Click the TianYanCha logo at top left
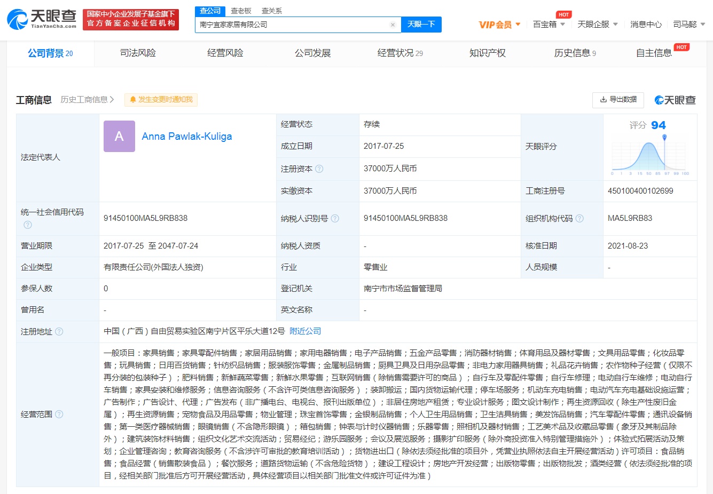This screenshot has width=713, height=494. 42,19
